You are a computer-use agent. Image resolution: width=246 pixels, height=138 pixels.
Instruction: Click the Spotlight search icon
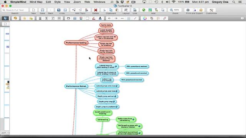(234, 2)
